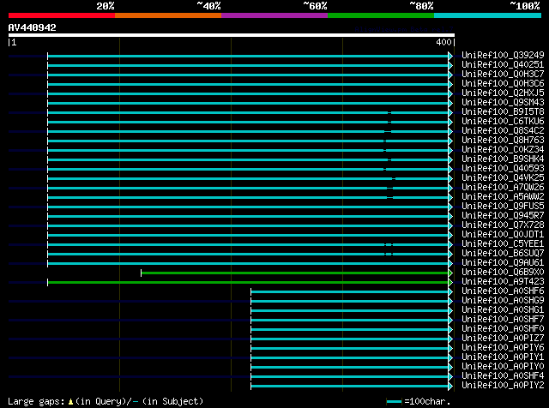Viewport: 549px width, 408px height.
Task: Click the green arrowhead ending the UniRef100_Q6B9X0 bar
Action: click(450, 273)
